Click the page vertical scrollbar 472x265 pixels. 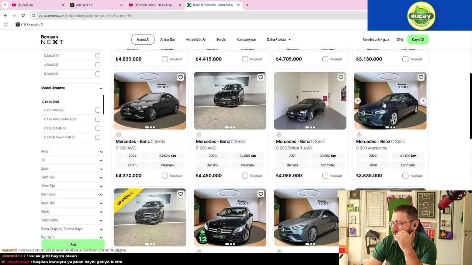point(471,106)
